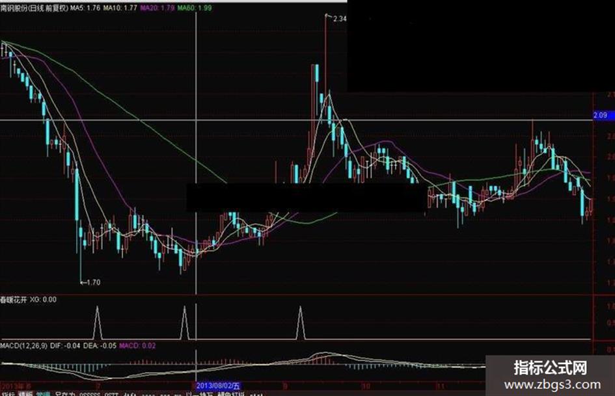Image resolution: width=615 pixels, height=396 pixels.
Task: Click the third 春暖花开 signal spike
Action: (301, 323)
